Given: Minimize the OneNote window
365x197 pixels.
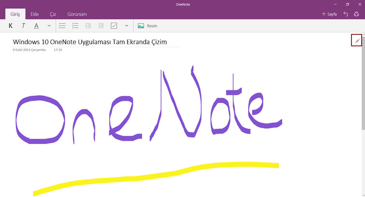Looking at the screenshot, I should [335, 4].
